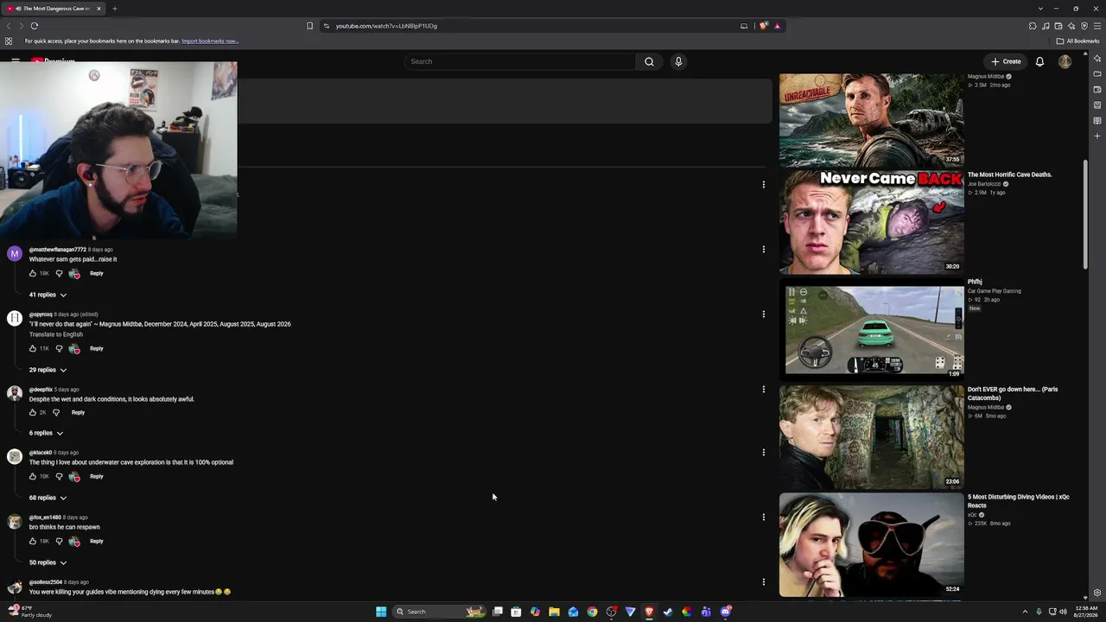Open the YouTube account avatar menu

click(1065, 61)
